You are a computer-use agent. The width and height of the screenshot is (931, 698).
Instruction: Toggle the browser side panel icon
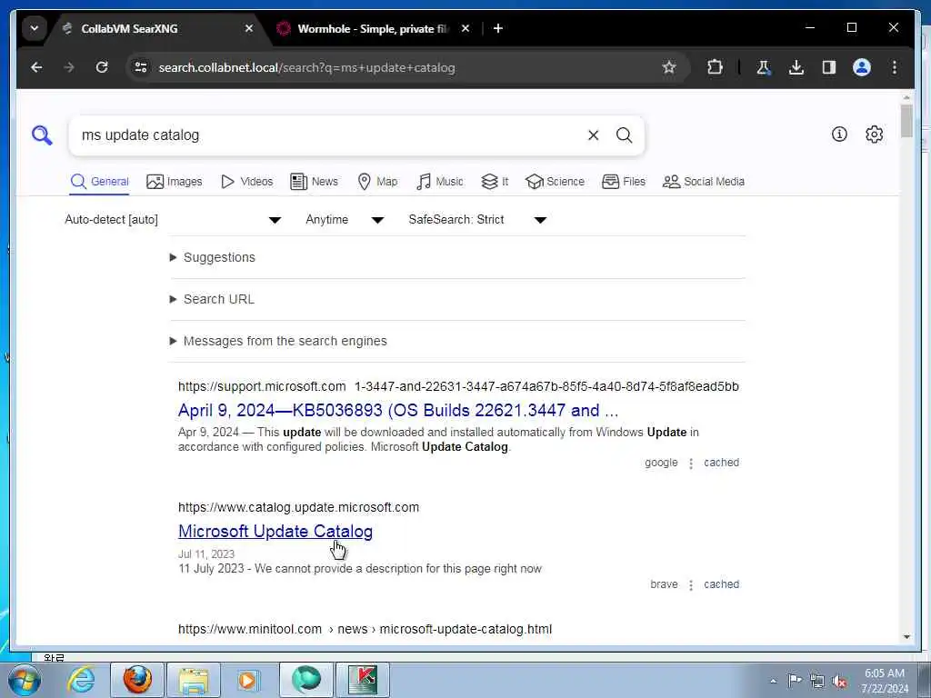pos(829,67)
